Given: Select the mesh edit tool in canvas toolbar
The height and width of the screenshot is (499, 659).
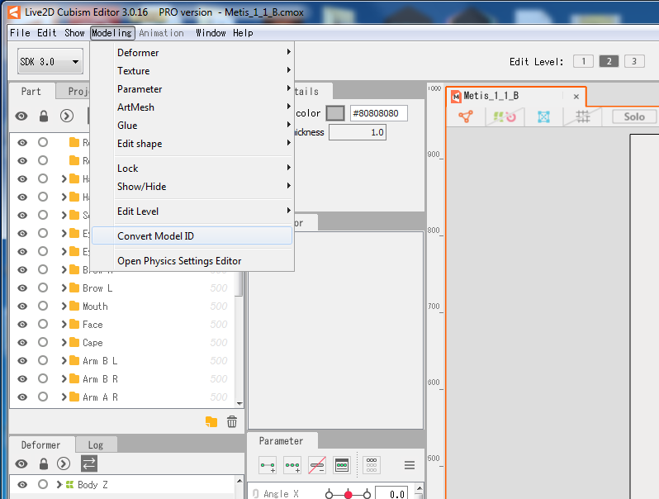Looking at the screenshot, I should 466,116.
